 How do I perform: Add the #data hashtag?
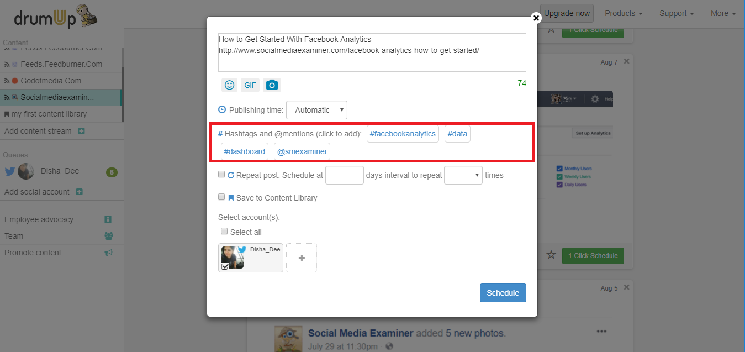click(x=457, y=134)
